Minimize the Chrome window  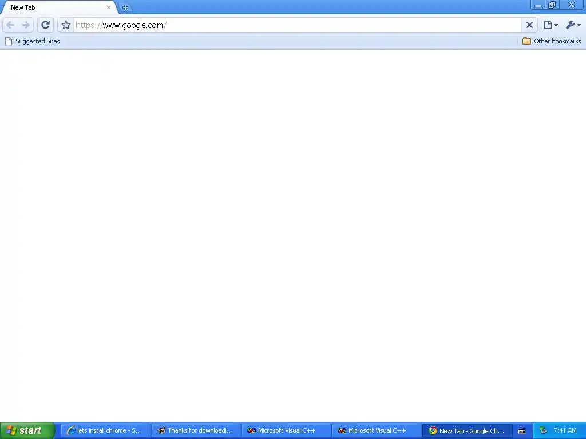pyautogui.click(x=538, y=5)
